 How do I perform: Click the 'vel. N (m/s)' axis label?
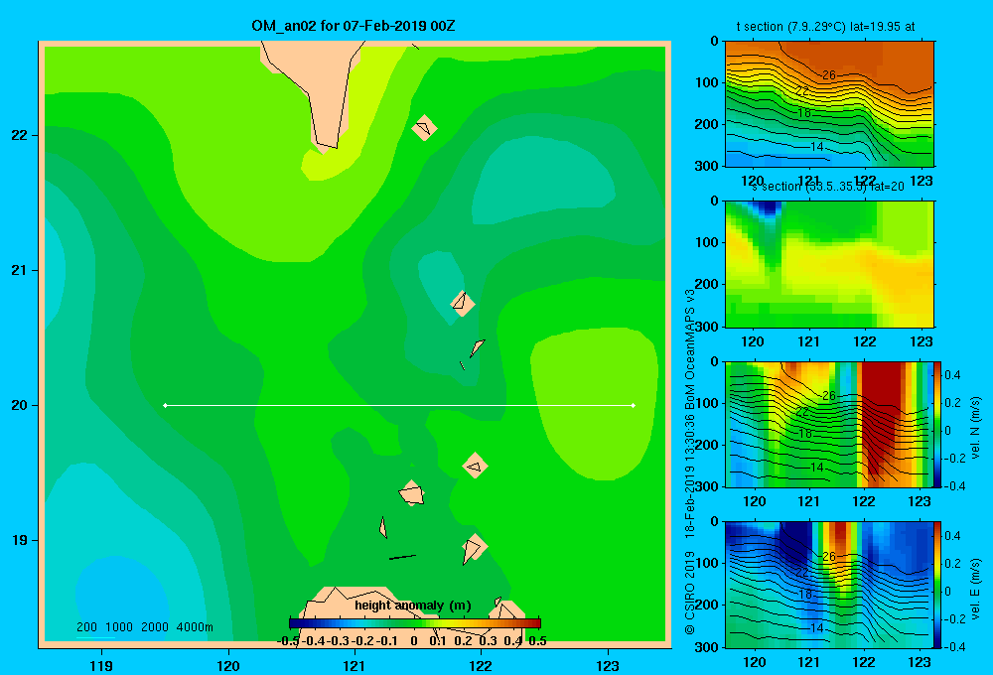pos(975,428)
